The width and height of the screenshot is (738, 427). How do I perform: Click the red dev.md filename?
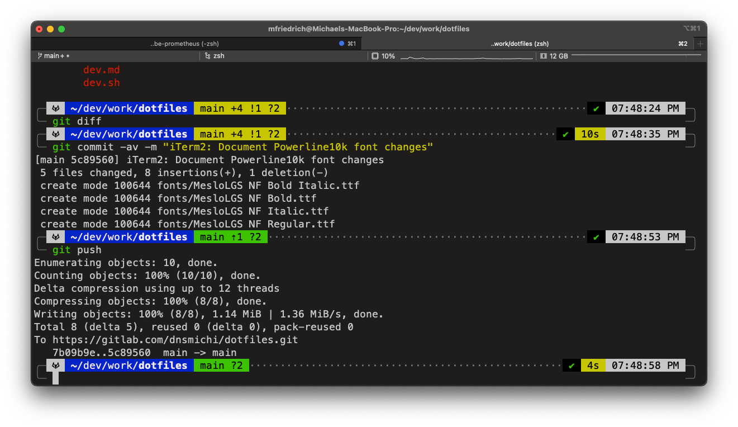[x=101, y=69]
